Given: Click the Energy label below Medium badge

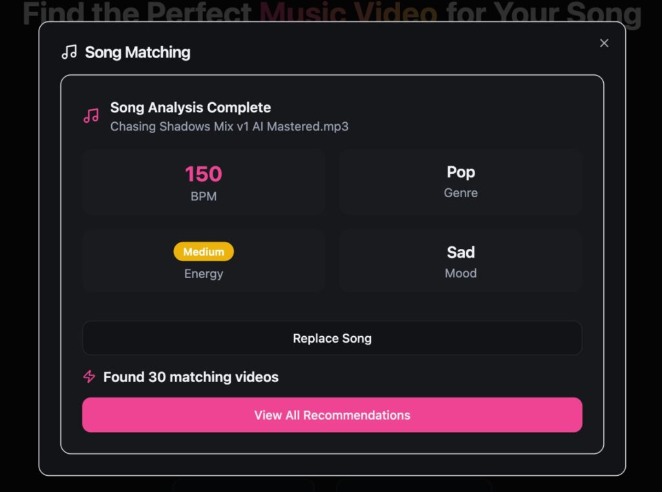Looking at the screenshot, I should tap(203, 273).
